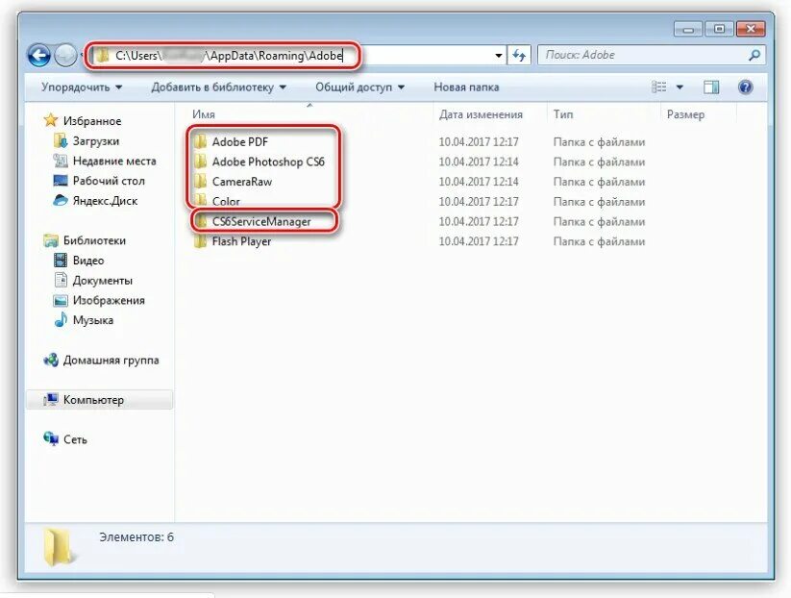The image size is (791, 598).
Task: Select the Adobe PDF folder name
Action: click(239, 141)
